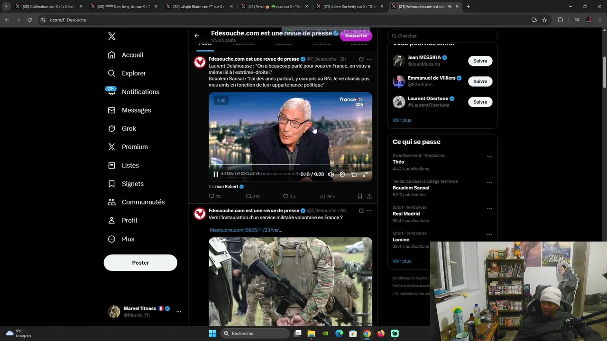
Task: Open Listes in the sidebar
Action: pos(123,165)
